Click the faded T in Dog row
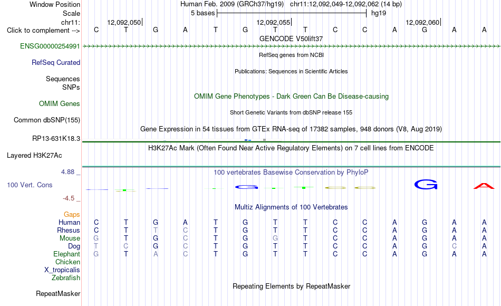This screenshot has height=306, width=501. pos(96,246)
